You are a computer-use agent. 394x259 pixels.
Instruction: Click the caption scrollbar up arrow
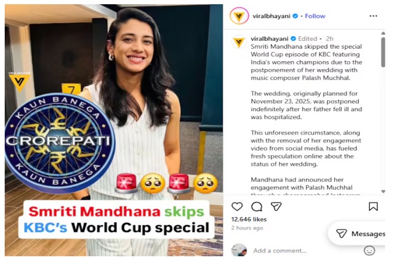(383, 33)
